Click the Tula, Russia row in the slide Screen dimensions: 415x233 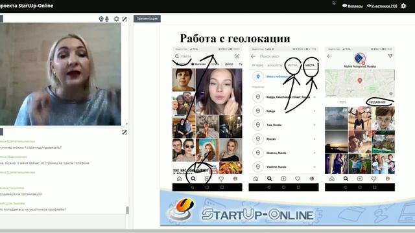pyautogui.click(x=284, y=125)
